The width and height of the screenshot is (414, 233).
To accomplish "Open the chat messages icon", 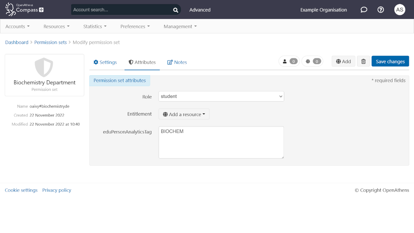I will click(x=364, y=10).
